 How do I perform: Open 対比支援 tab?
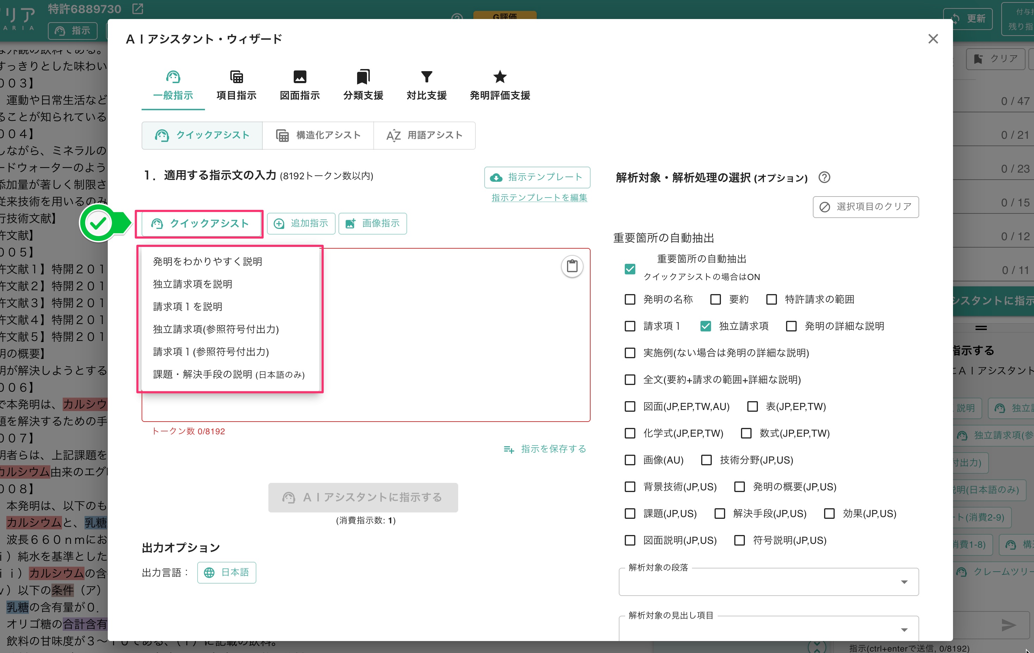point(426,86)
